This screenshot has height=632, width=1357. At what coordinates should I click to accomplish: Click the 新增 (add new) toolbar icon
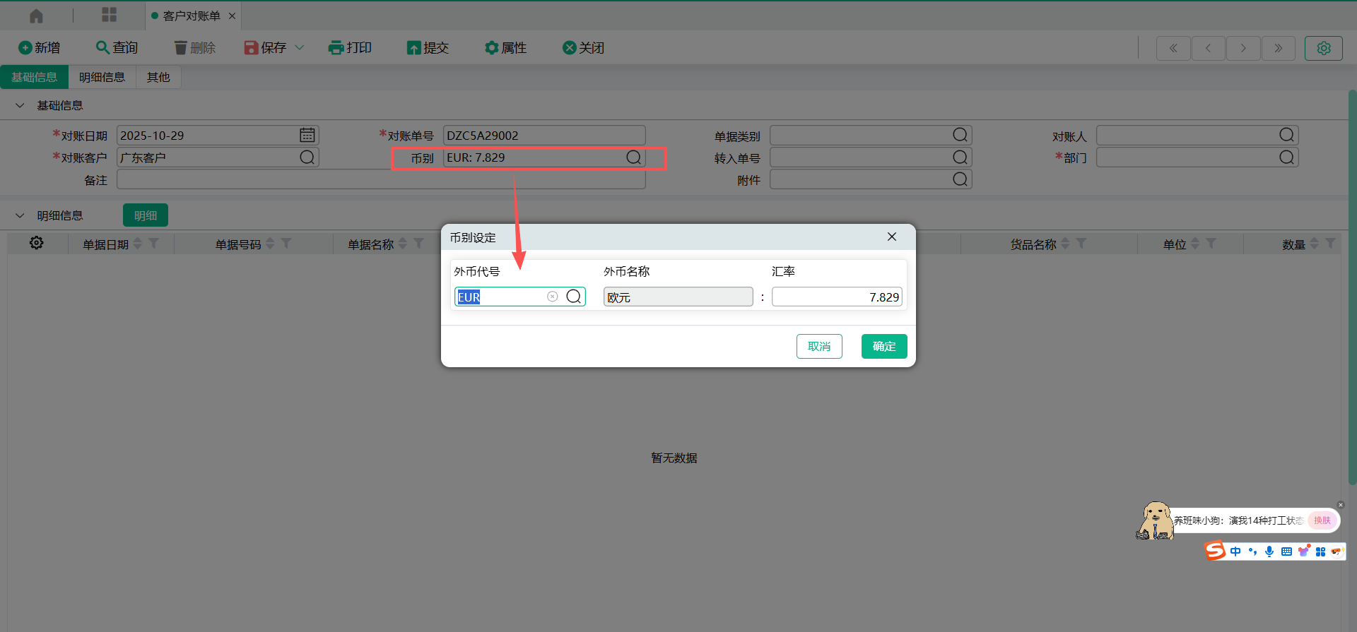point(25,48)
